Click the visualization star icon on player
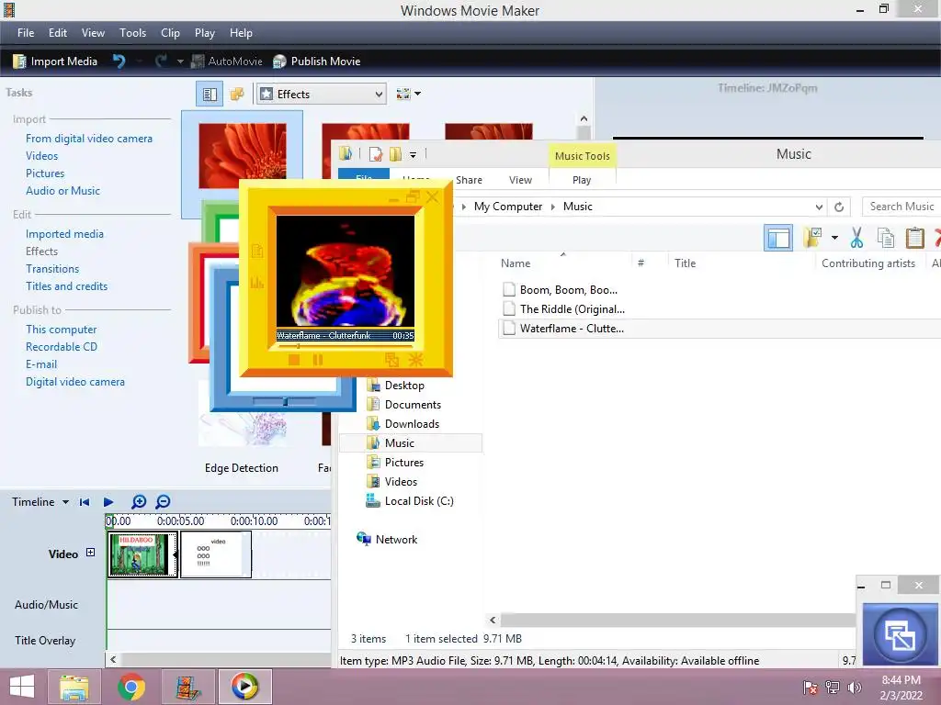Image resolution: width=941 pixels, height=705 pixels. point(415,360)
